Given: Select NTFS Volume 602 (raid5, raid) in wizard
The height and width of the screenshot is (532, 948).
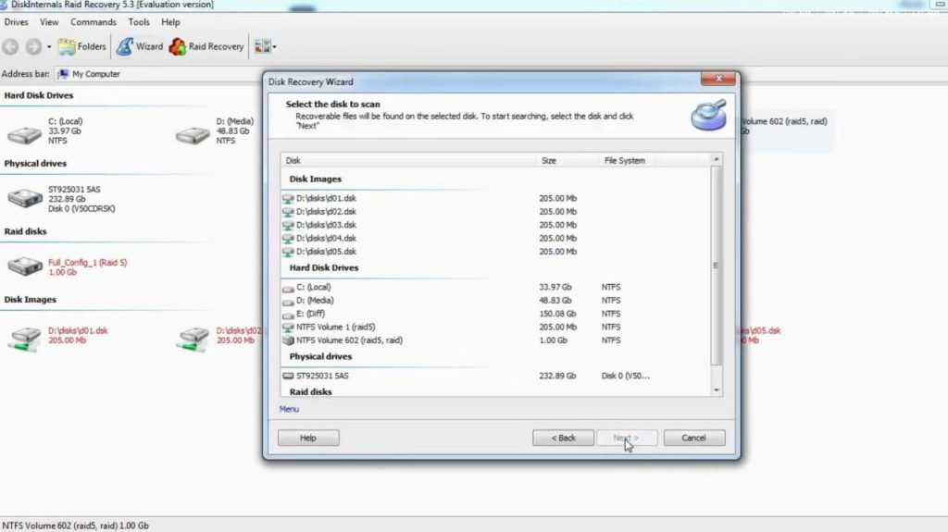Looking at the screenshot, I should pos(496,340).
